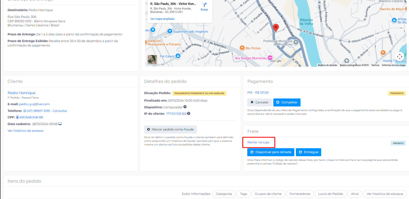
Task: Click the CPF document icon
Action: point(17,117)
